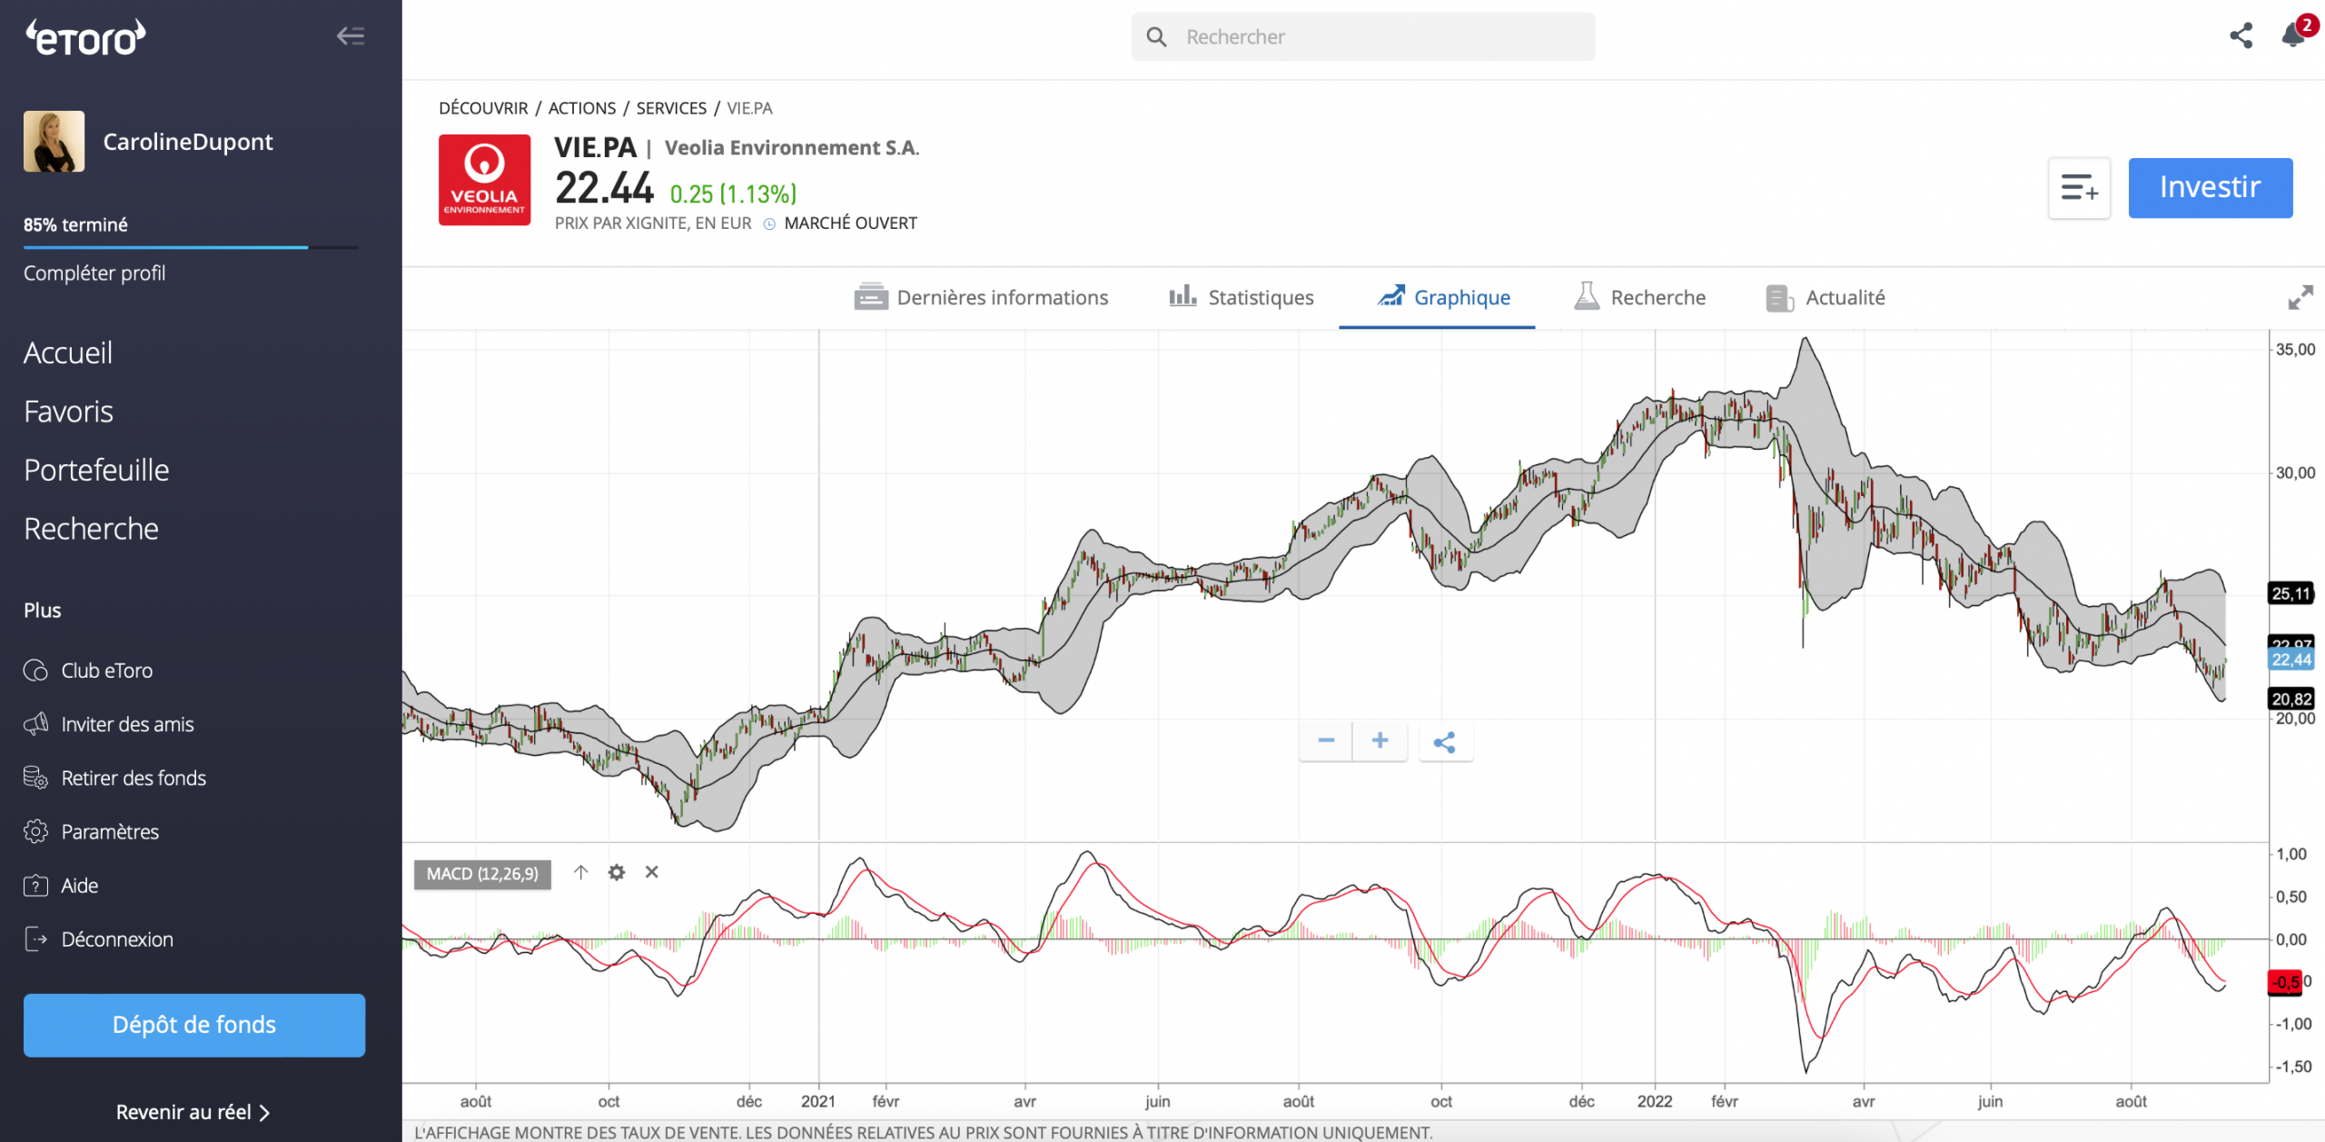Open the ACTIONS breadcrumb
This screenshot has width=2325, height=1142.
(x=581, y=108)
